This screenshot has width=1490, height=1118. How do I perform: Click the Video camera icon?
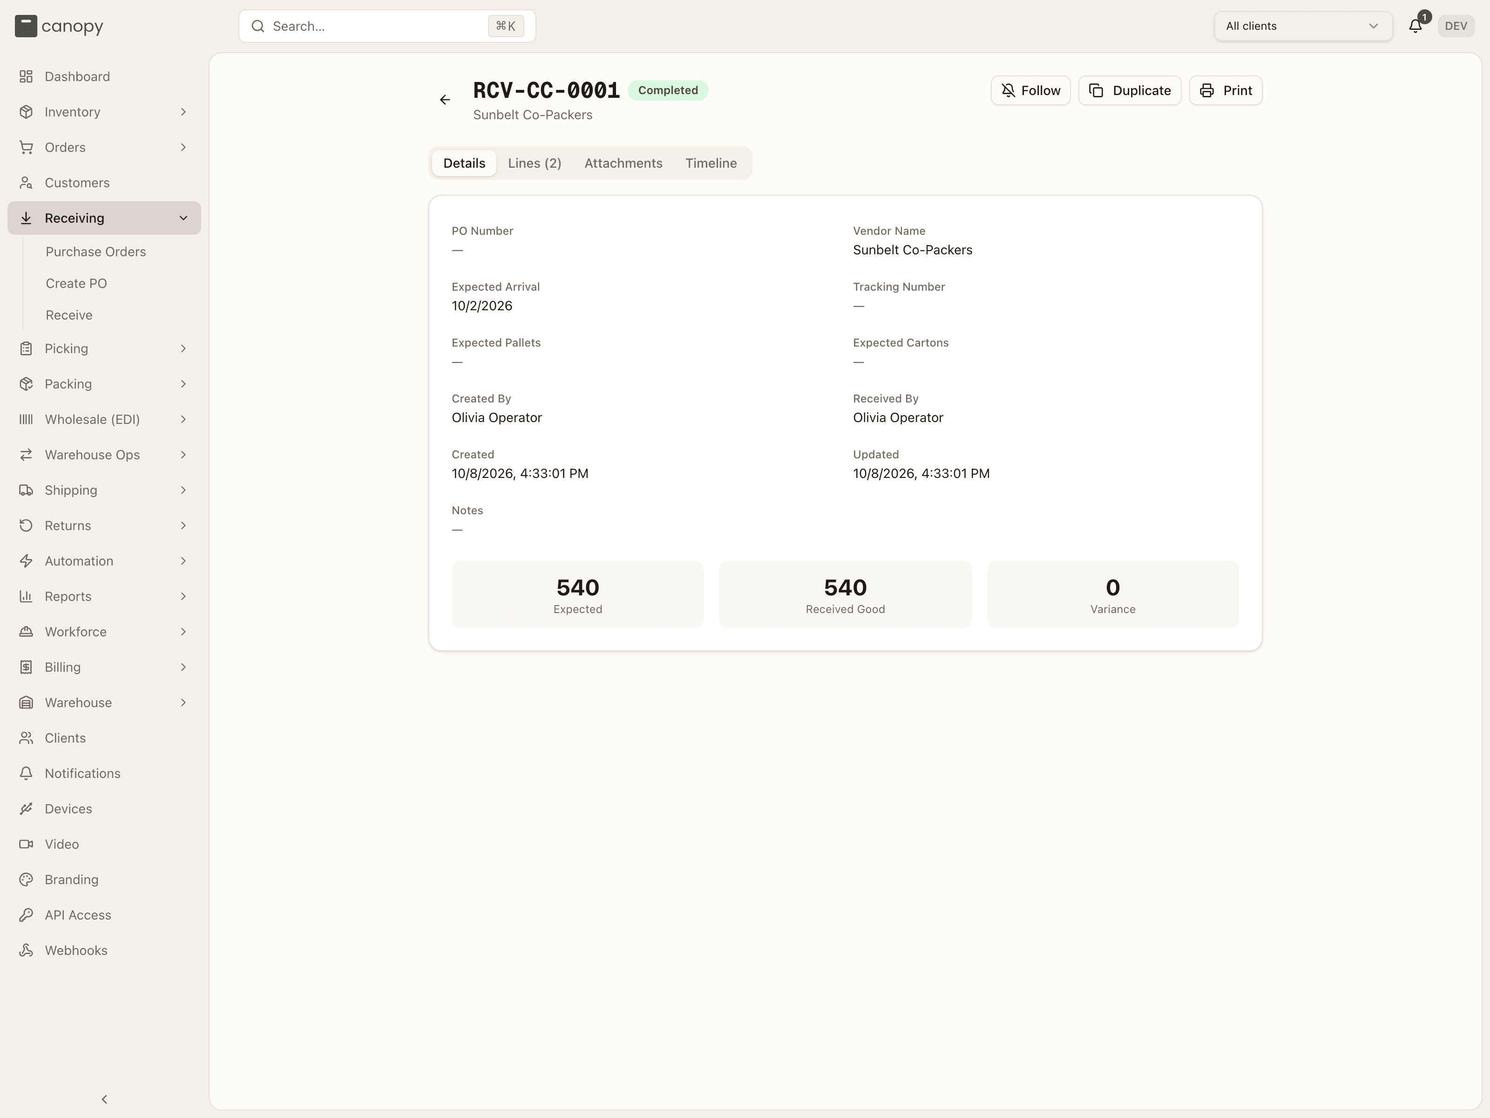[x=26, y=844]
